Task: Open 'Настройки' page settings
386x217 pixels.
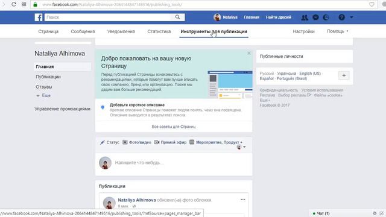Action: tap(303, 31)
